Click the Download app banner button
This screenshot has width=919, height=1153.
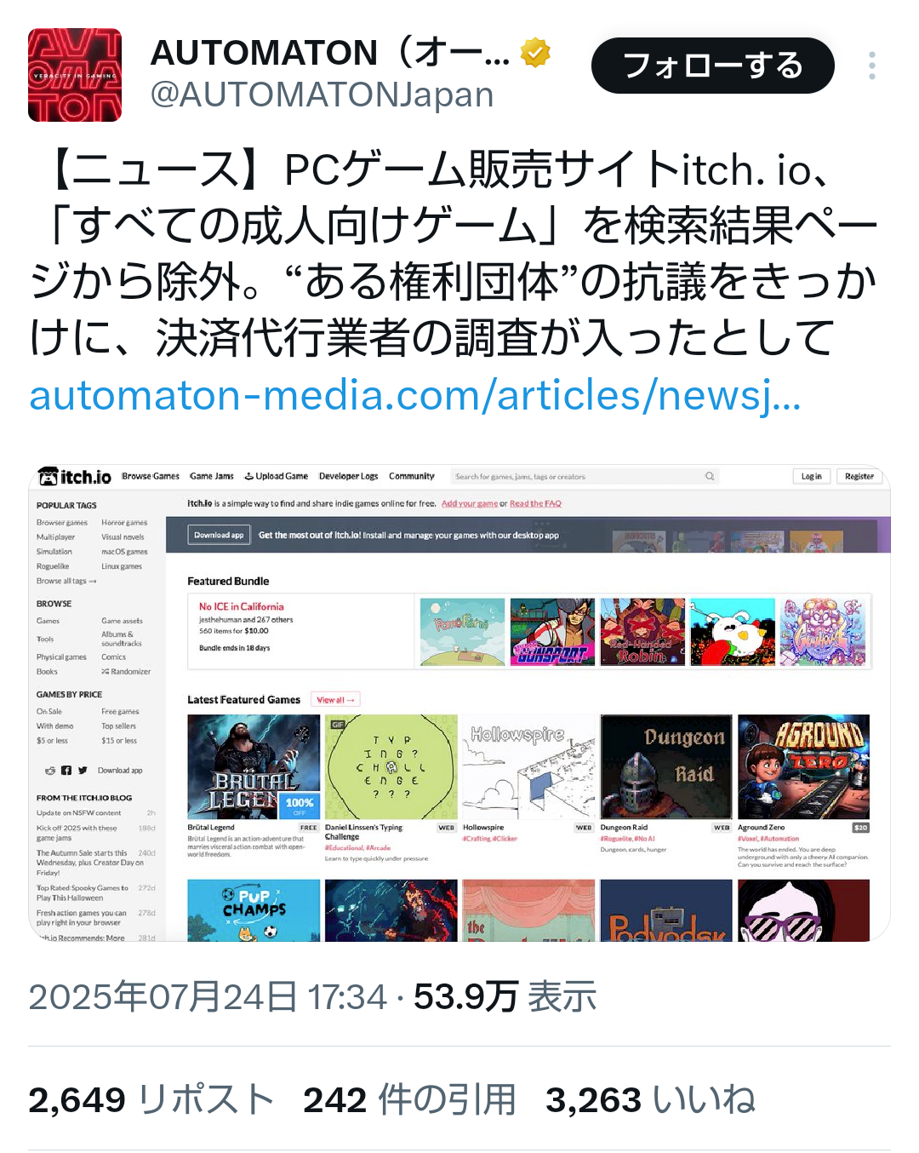(219, 535)
